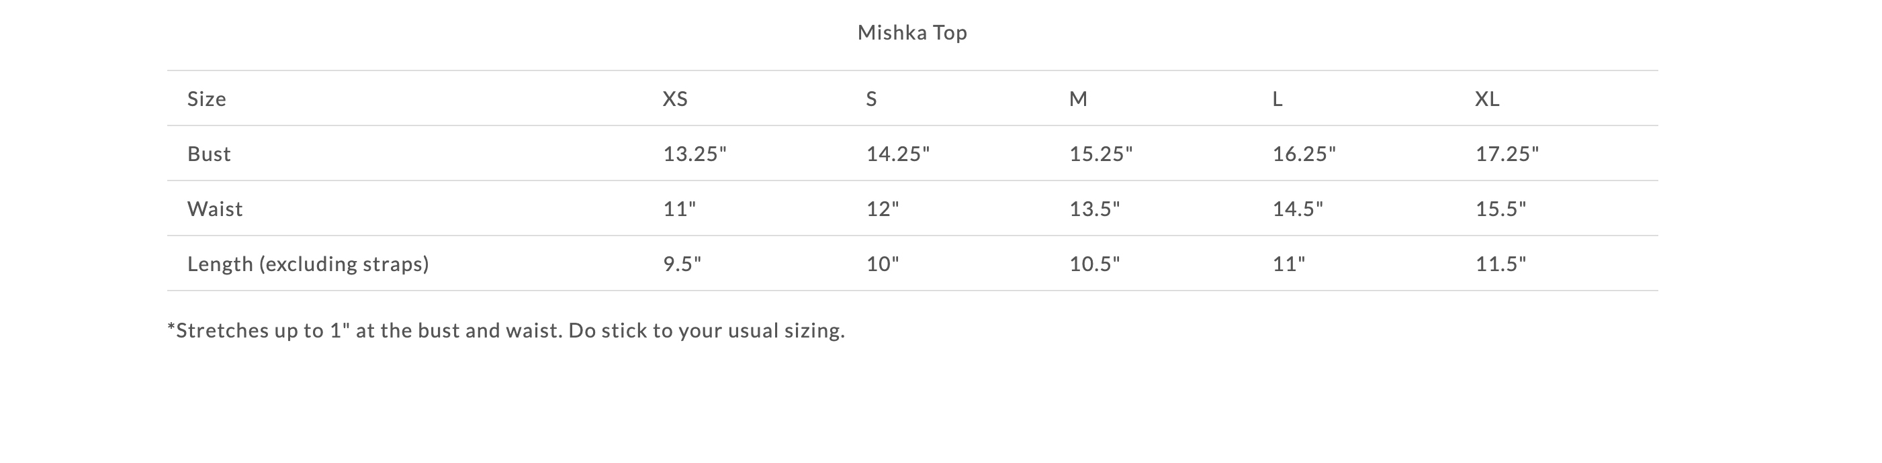Click the 14.5" waist value for L
Image resolution: width=1882 pixels, height=463 pixels.
pyautogui.click(x=1298, y=209)
